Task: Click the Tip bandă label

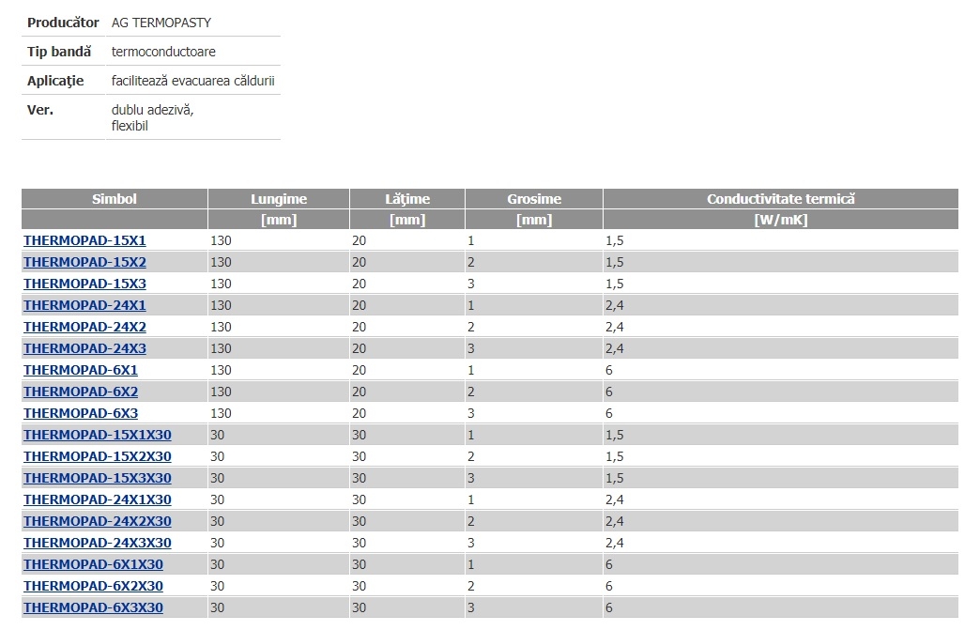Action: (59, 52)
